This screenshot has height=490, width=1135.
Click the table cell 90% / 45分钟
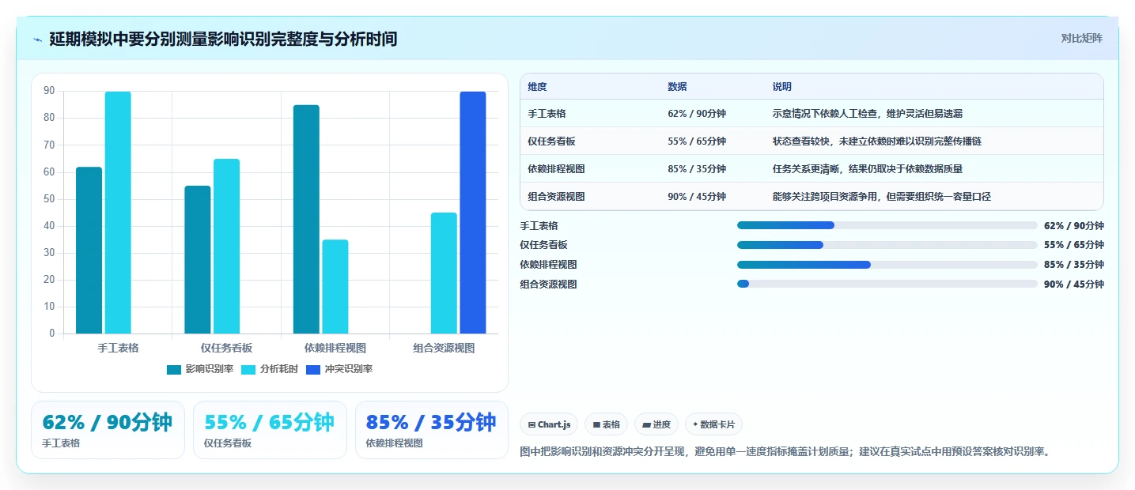pos(697,197)
